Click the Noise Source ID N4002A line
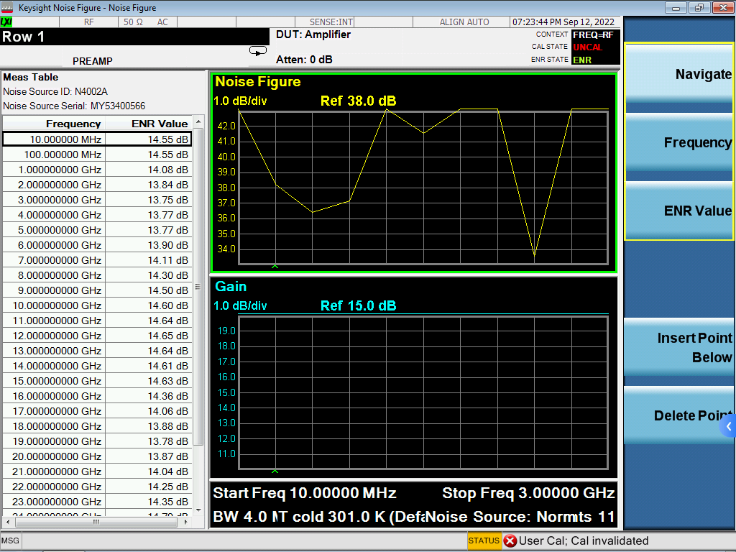Image resolution: width=736 pixels, height=552 pixels. point(55,91)
